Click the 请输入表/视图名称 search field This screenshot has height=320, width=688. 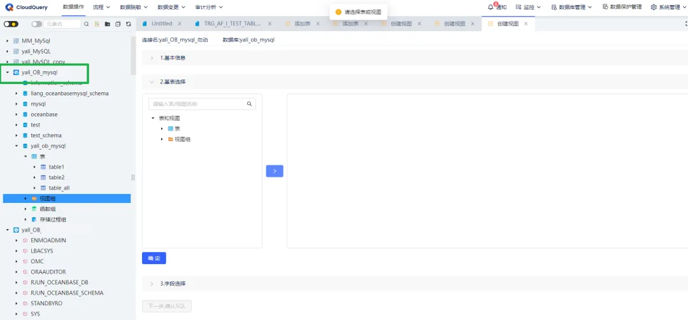click(x=196, y=104)
